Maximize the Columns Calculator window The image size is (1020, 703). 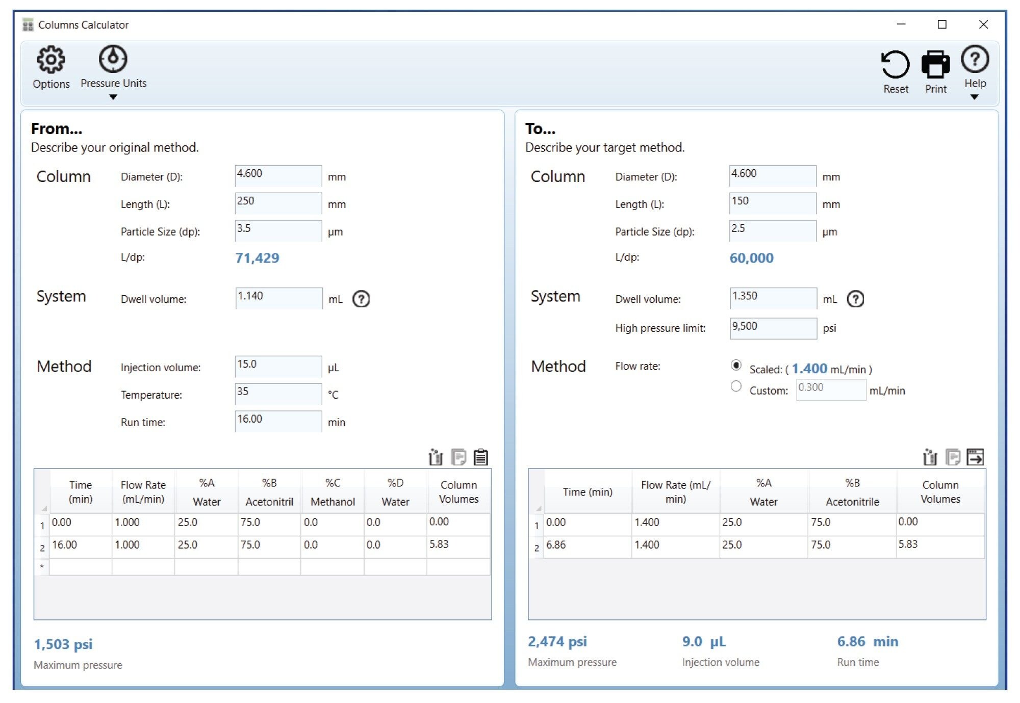(x=942, y=24)
